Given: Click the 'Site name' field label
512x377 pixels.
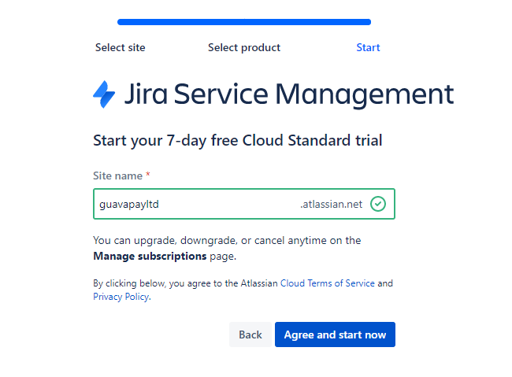Looking at the screenshot, I should coord(118,176).
